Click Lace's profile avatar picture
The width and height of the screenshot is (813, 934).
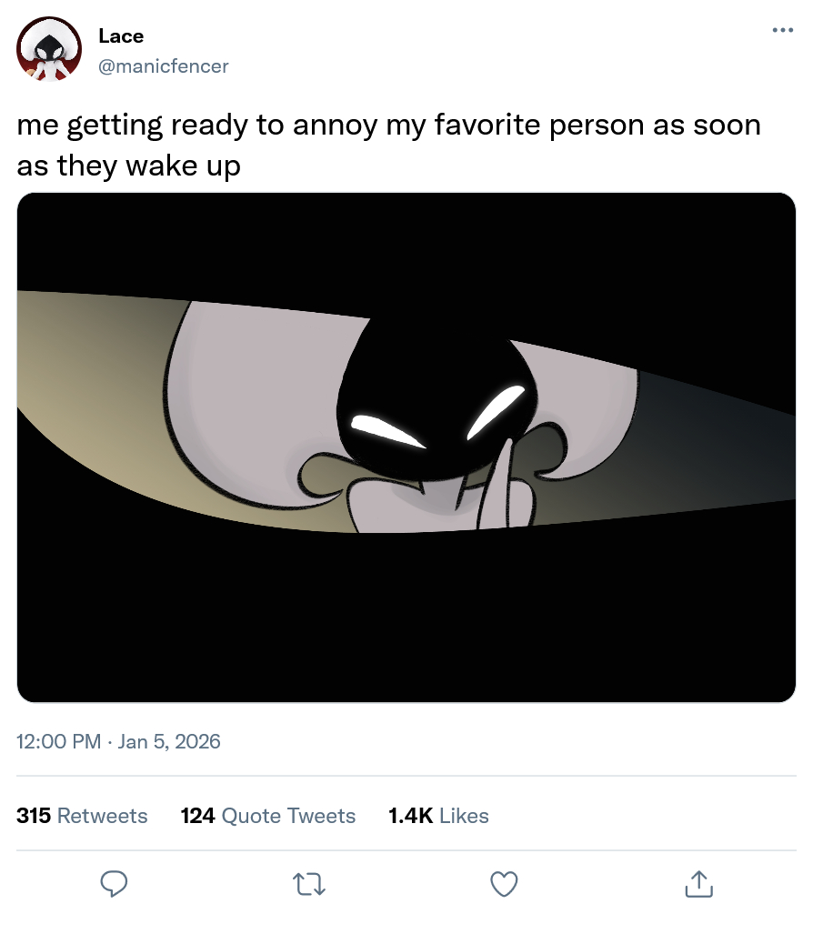pos(49,49)
